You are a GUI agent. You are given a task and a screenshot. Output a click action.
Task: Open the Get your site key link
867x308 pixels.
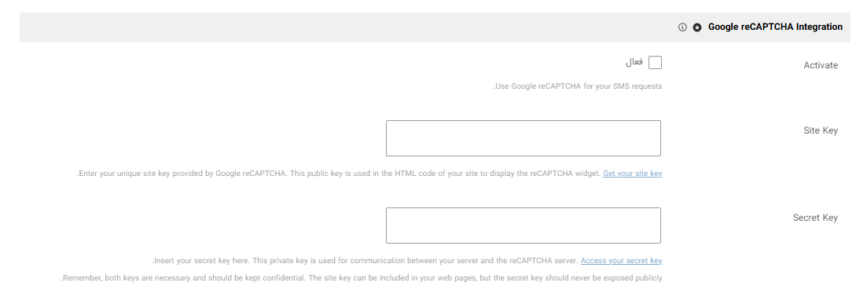[633, 174]
